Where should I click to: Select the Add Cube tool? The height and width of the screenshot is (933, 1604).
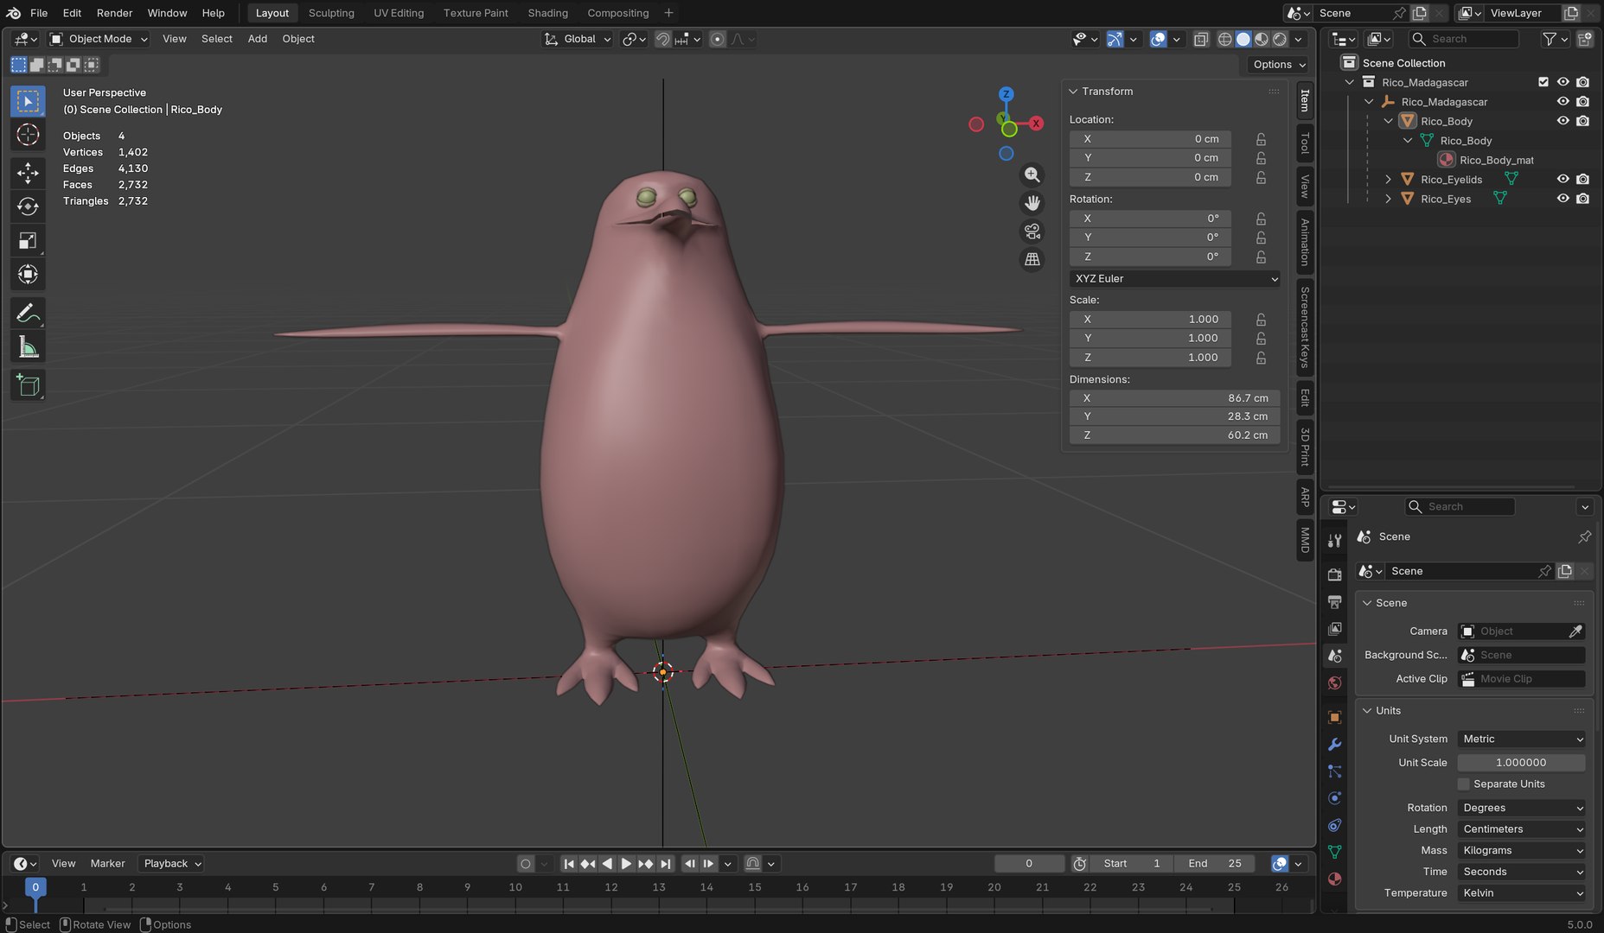click(28, 385)
